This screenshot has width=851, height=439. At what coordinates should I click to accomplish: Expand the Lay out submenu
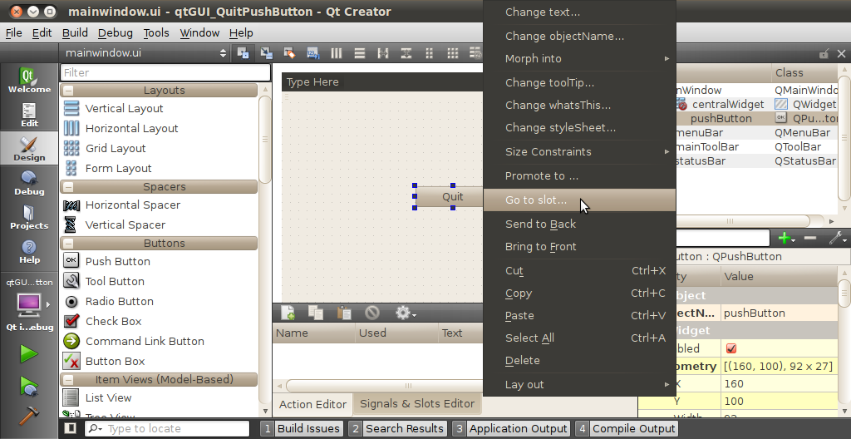tap(579, 385)
